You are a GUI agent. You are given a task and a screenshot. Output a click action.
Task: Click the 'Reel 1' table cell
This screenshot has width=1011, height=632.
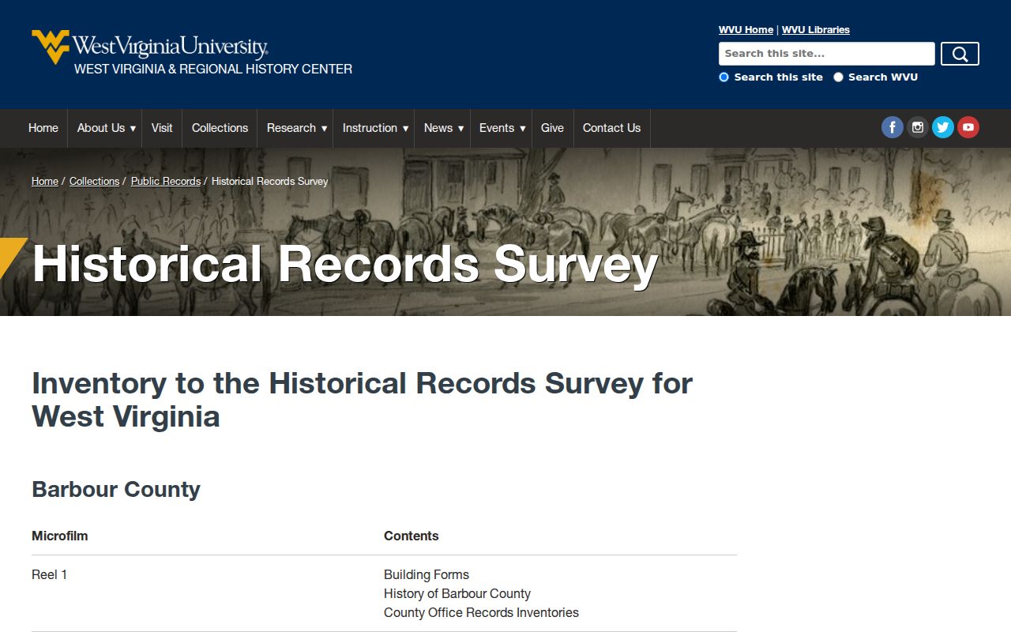click(x=50, y=574)
